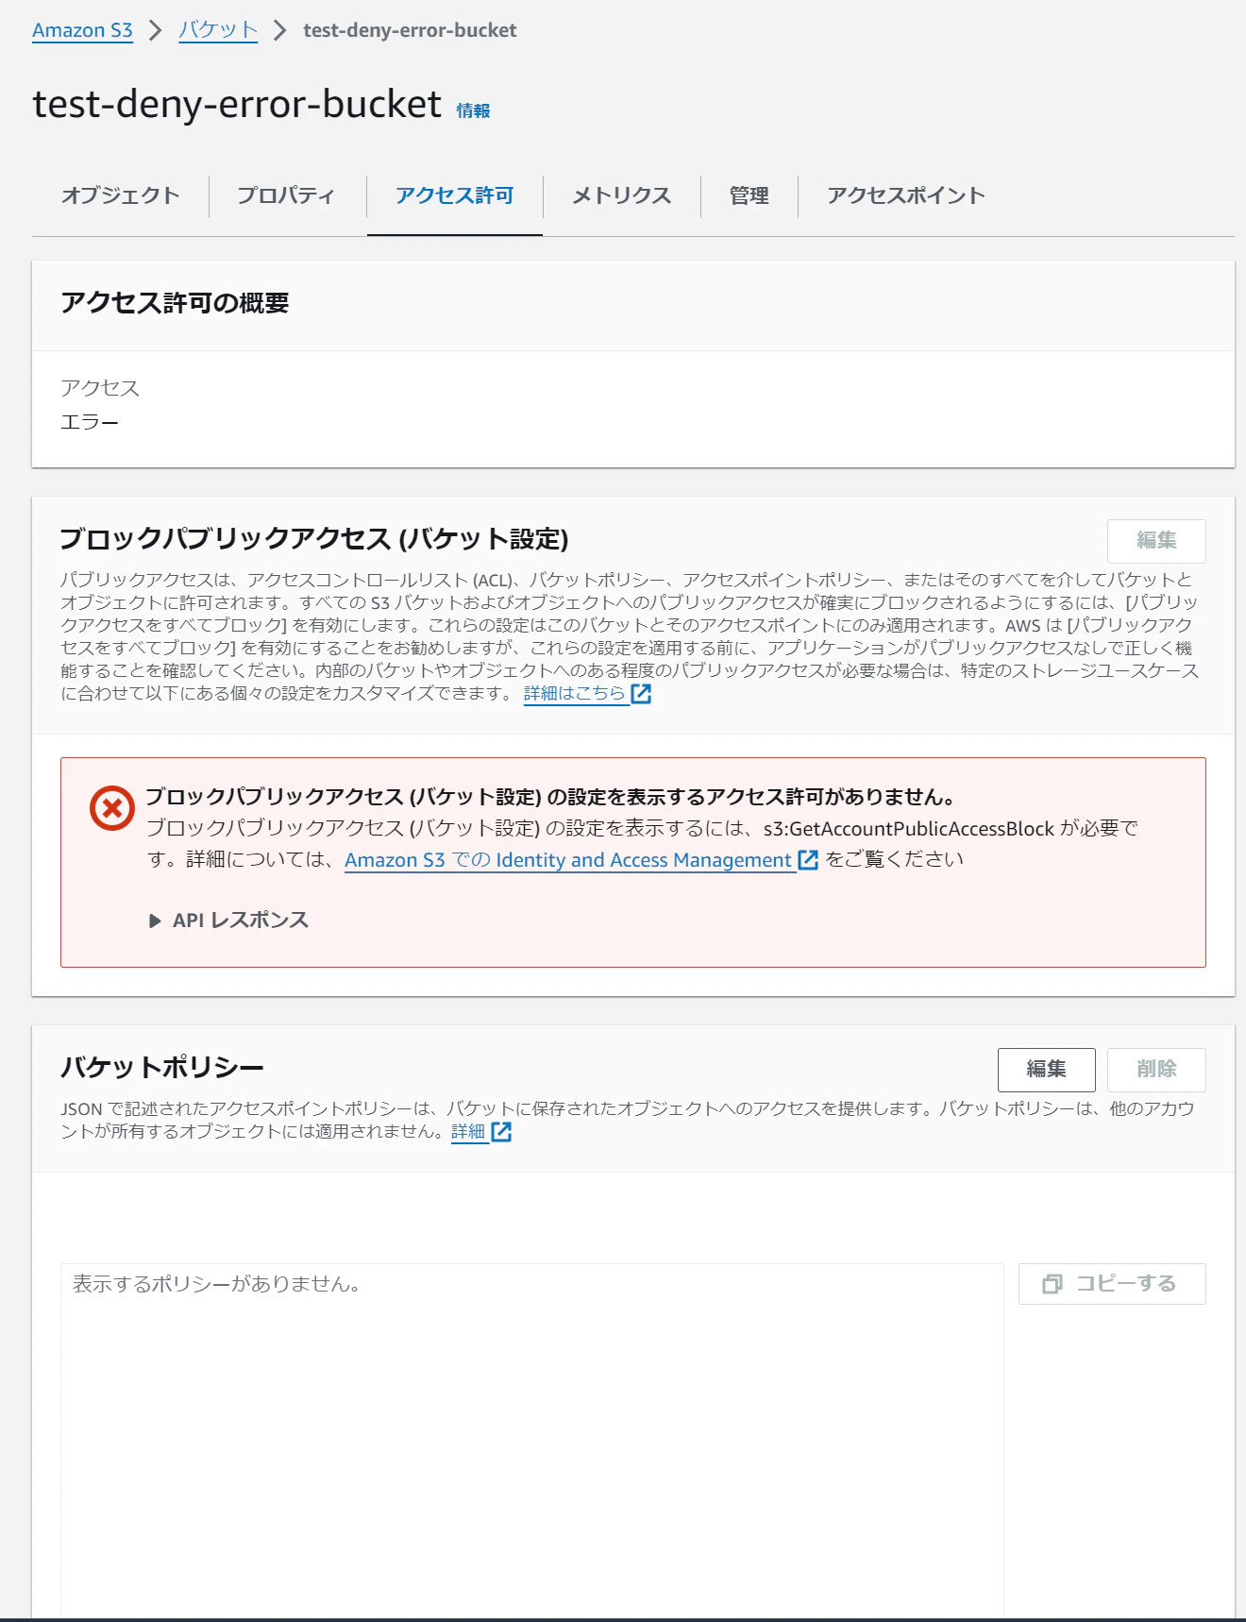1246x1622 pixels.
Task: Open the Amazon S3 breadcrumb link
Action: click(82, 30)
